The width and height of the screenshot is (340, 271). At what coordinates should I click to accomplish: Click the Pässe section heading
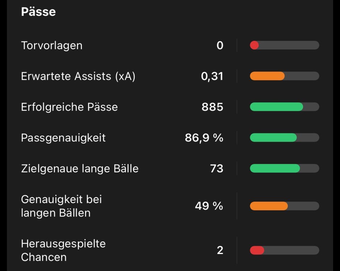pos(38,12)
